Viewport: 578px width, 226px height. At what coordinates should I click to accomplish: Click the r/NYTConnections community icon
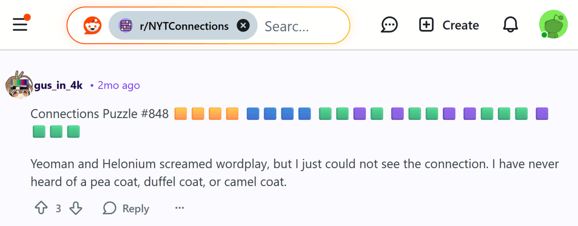point(125,26)
